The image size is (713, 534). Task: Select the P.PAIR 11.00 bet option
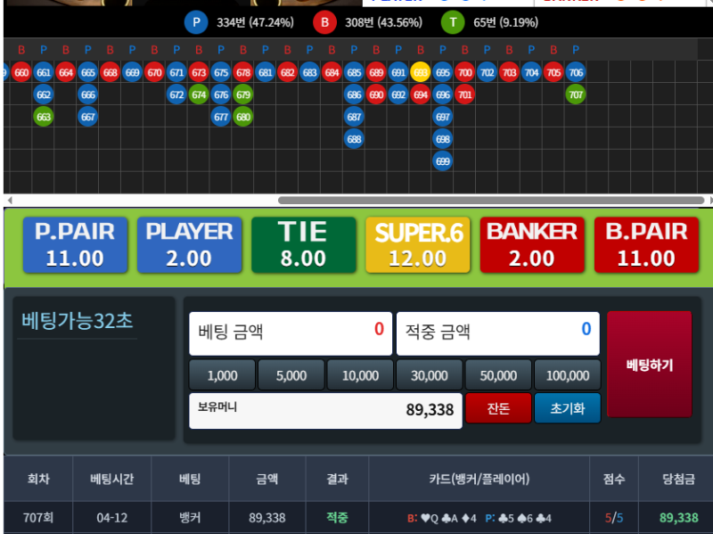coord(74,244)
